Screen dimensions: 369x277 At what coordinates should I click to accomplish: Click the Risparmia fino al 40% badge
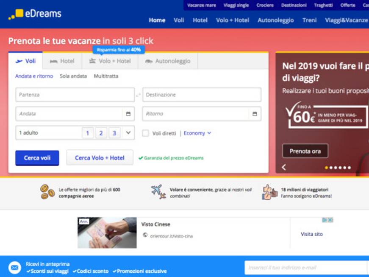(119, 50)
